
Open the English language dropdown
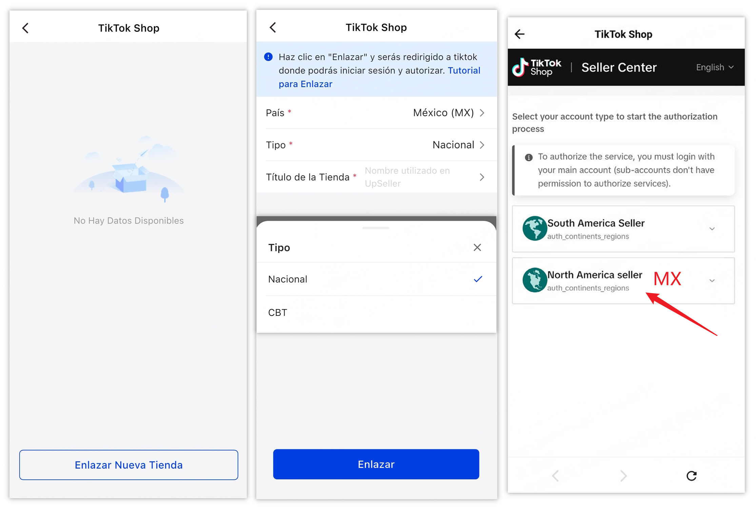point(715,67)
